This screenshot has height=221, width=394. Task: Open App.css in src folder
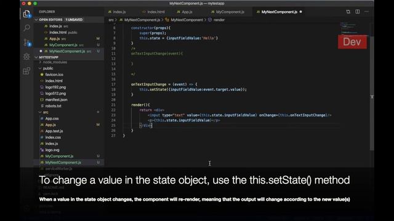pos(52,118)
